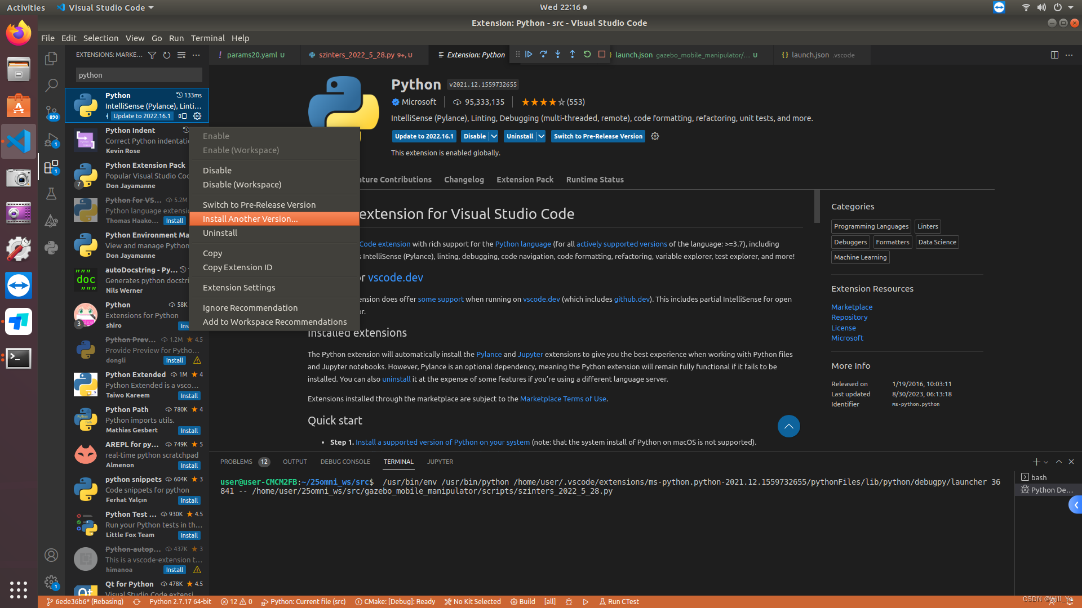The image size is (1082, 608).
Task: Select Install Another Version menu entry
Action: tap(274, 219)
